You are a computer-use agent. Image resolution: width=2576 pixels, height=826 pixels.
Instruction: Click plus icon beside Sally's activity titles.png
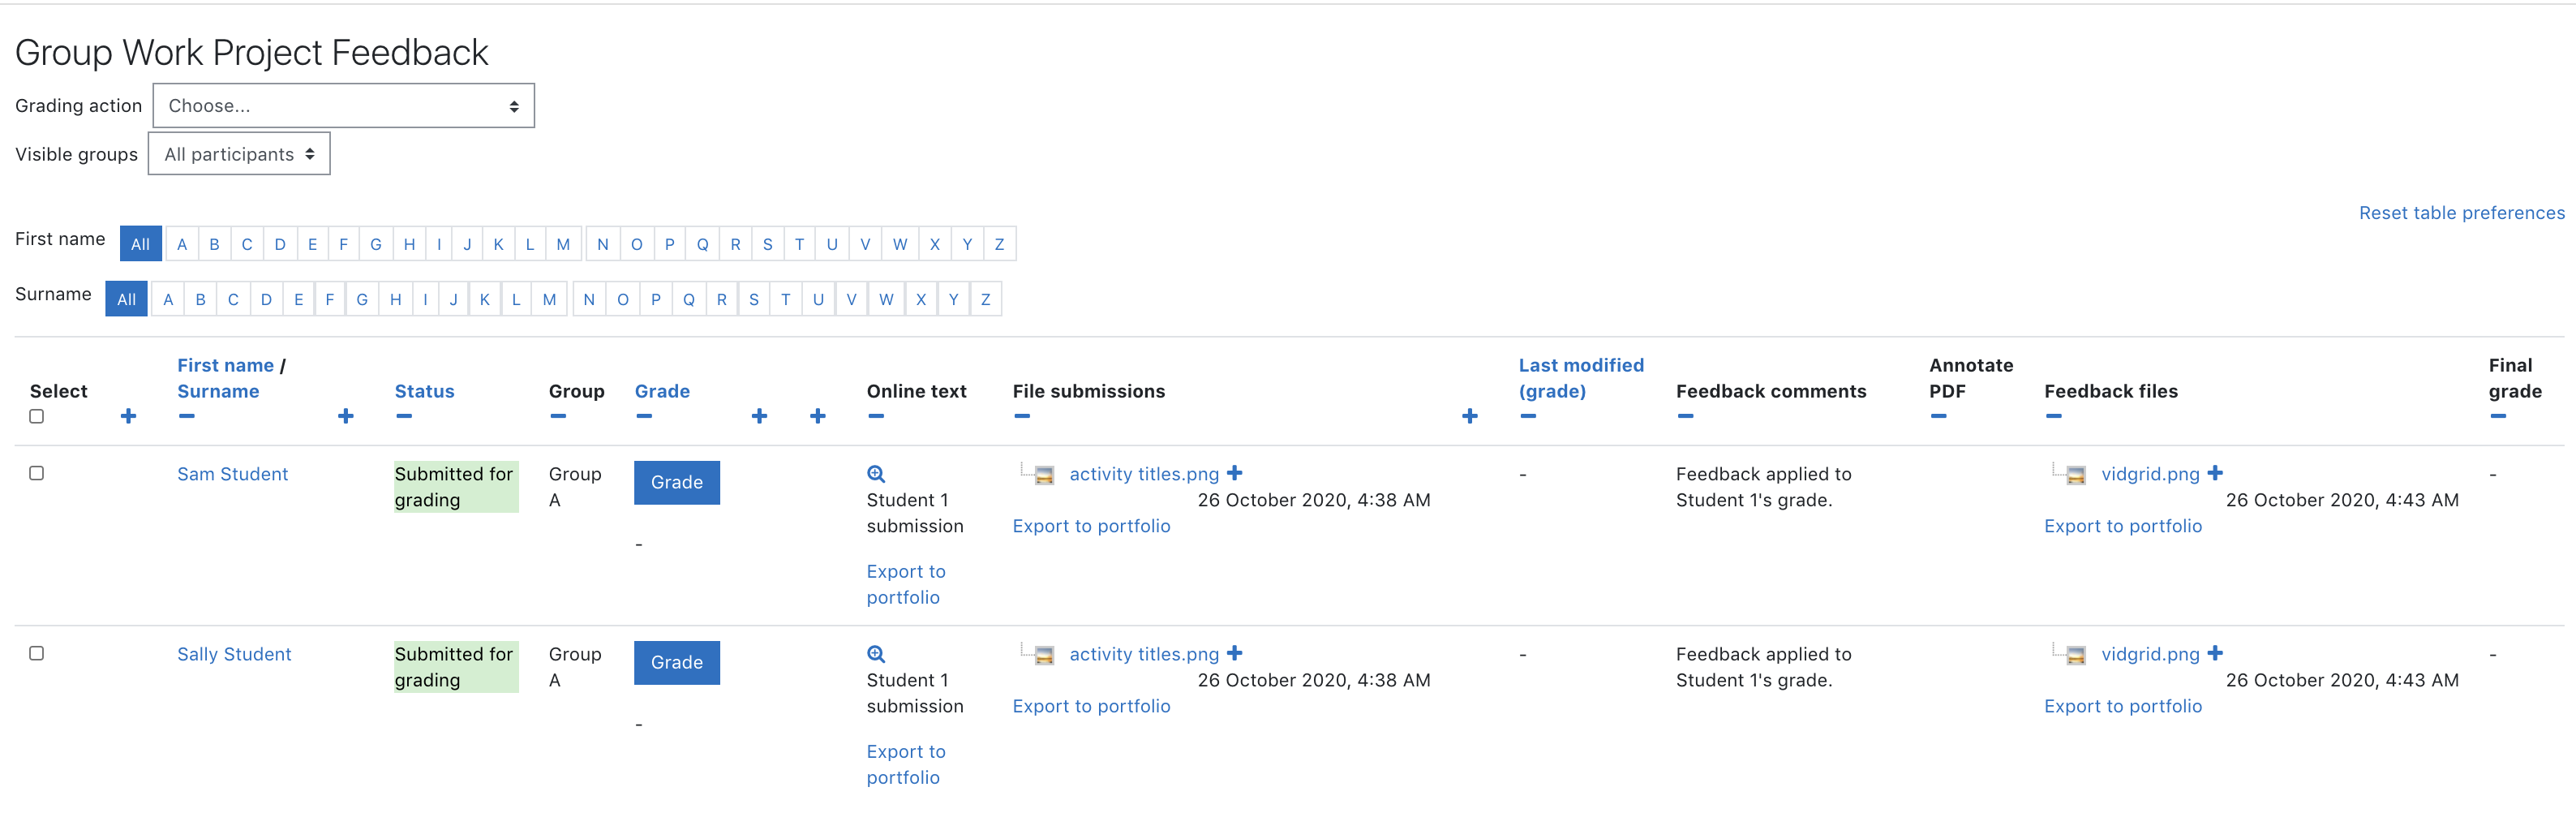[x=1235, y=653]
